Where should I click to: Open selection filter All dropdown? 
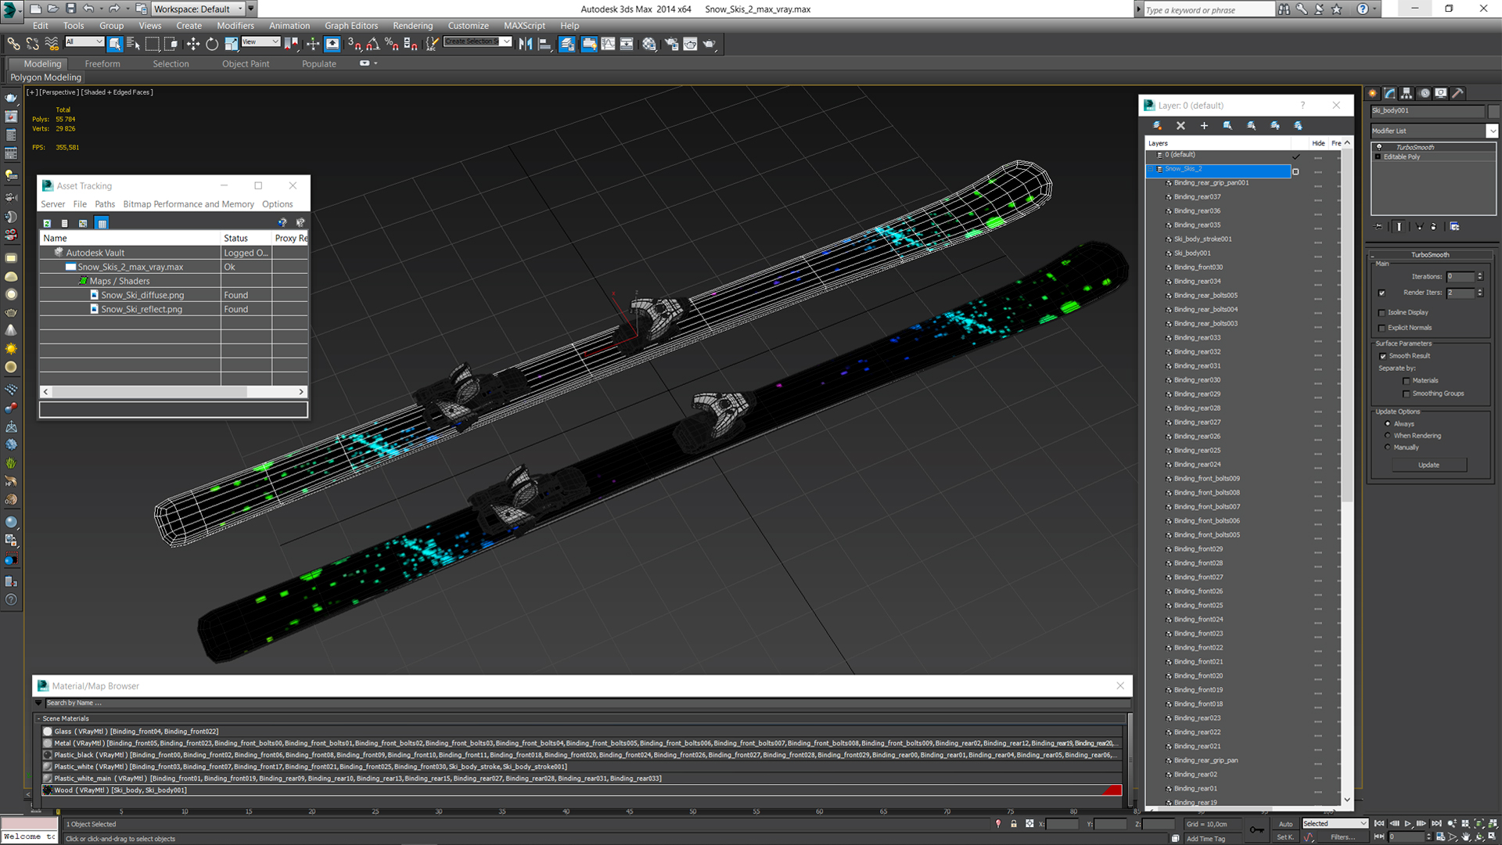(x=84, y=41)
